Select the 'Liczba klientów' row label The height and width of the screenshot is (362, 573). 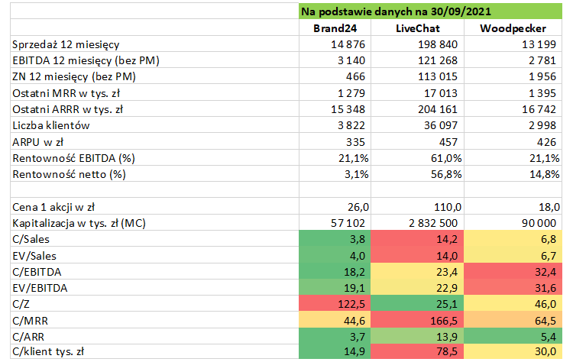point(50,125)
